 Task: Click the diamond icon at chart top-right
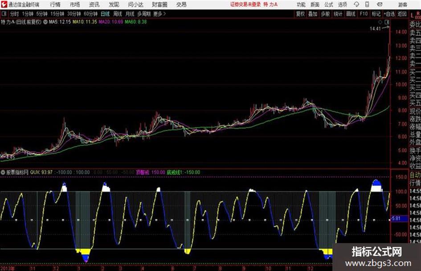(380, 22)
